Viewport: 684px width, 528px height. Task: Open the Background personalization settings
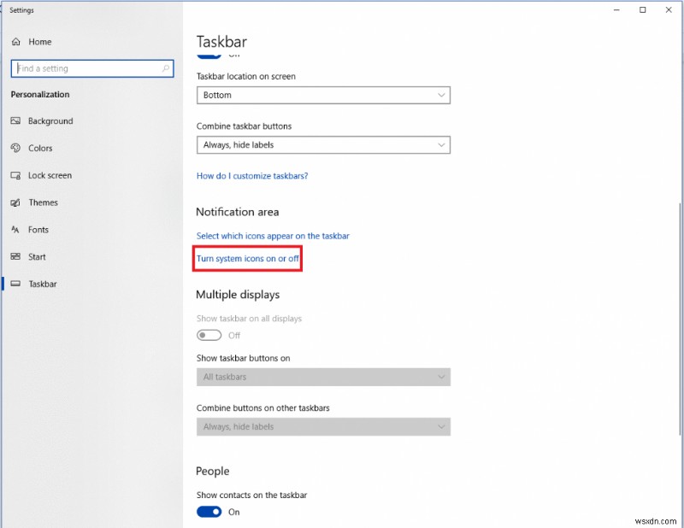coord(51,120)
